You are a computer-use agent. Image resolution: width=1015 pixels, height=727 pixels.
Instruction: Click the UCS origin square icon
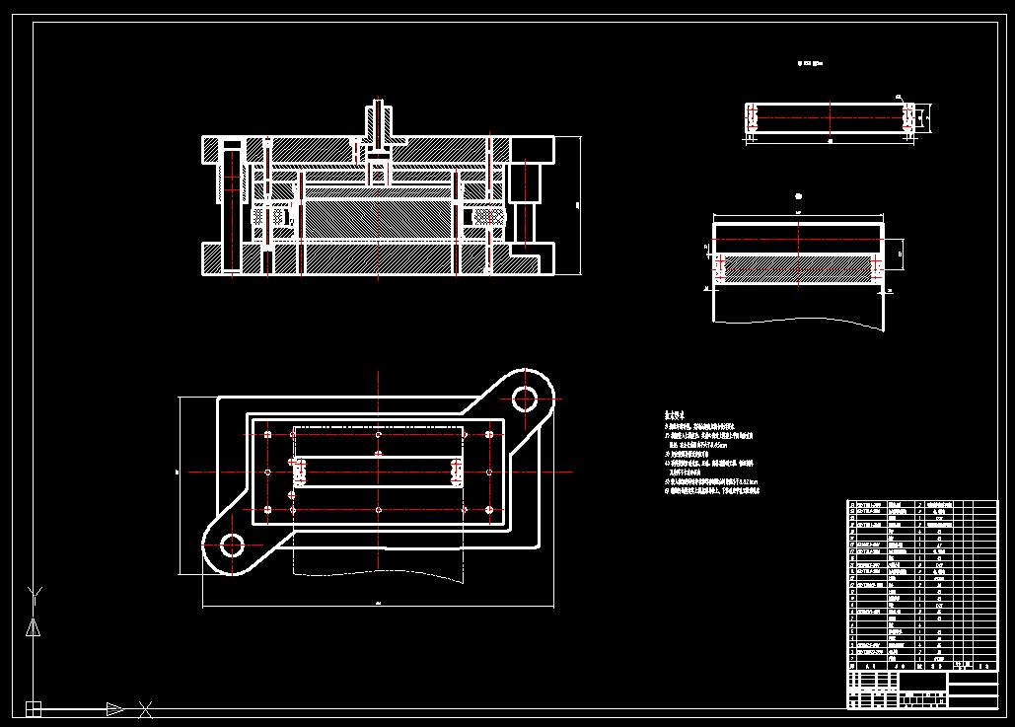(x=33, y=709)
